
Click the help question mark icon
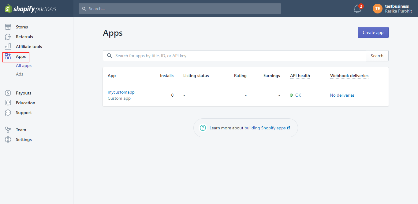[203, 128]
